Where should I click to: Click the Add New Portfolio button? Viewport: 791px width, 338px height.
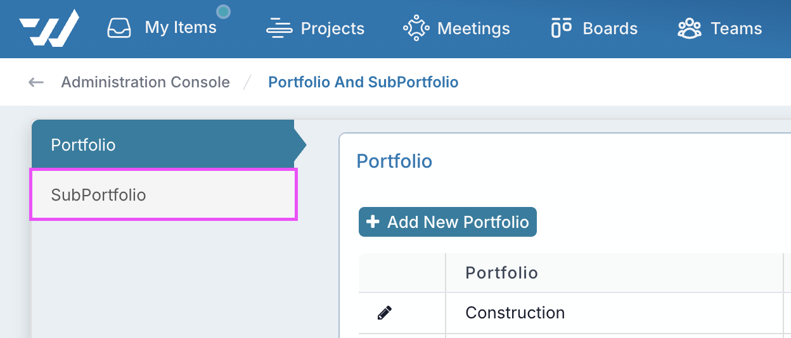pos(447,222)
